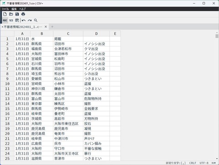Click the Open folder icon
219x165 pixels.
click(11, 14)
